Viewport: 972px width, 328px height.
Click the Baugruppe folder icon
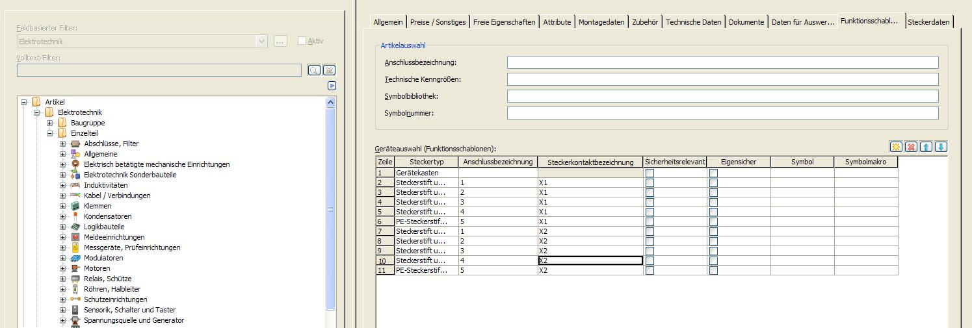[62, 123]
